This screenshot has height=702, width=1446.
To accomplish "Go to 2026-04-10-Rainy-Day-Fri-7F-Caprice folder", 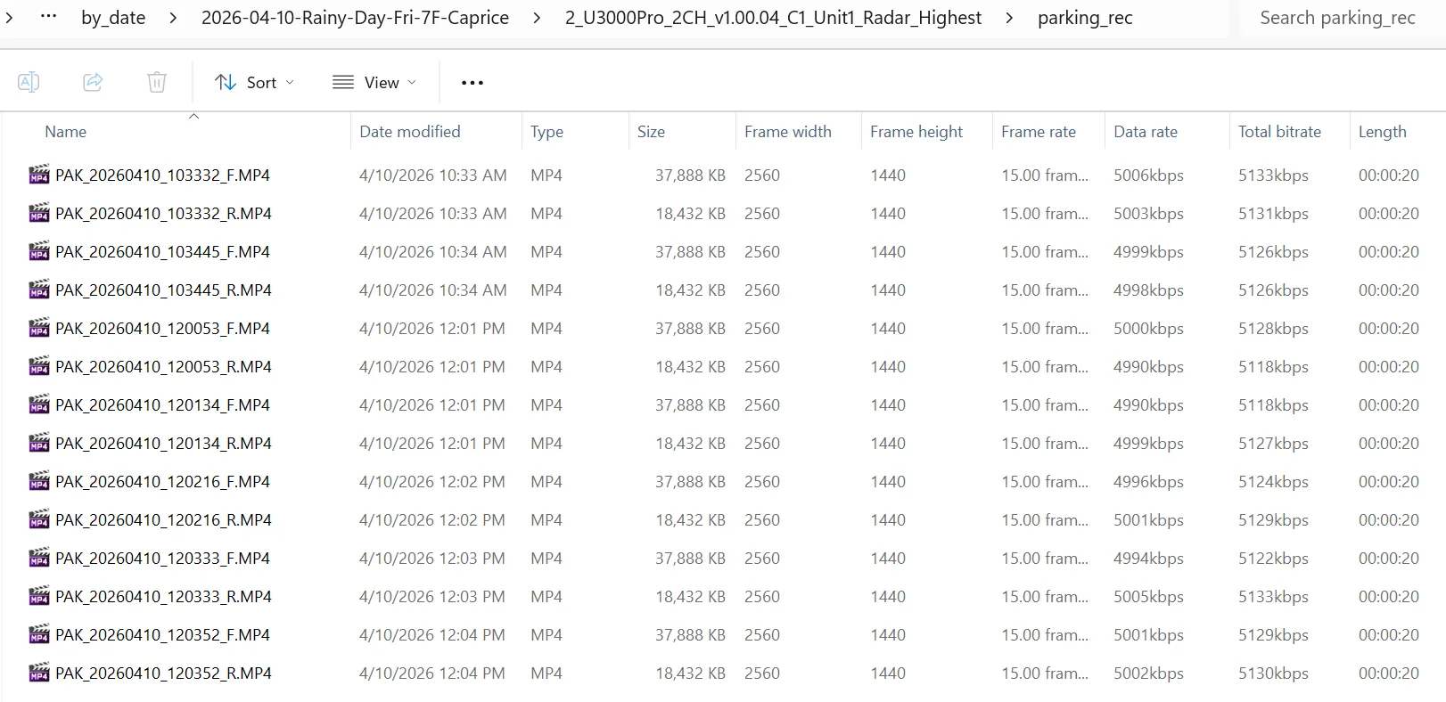I will click(x=355, y=18).
